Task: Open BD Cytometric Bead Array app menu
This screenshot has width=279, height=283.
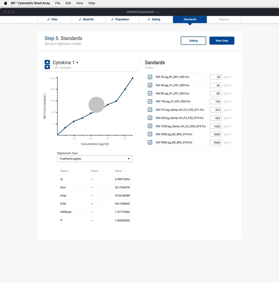Action: pos(30,3)
